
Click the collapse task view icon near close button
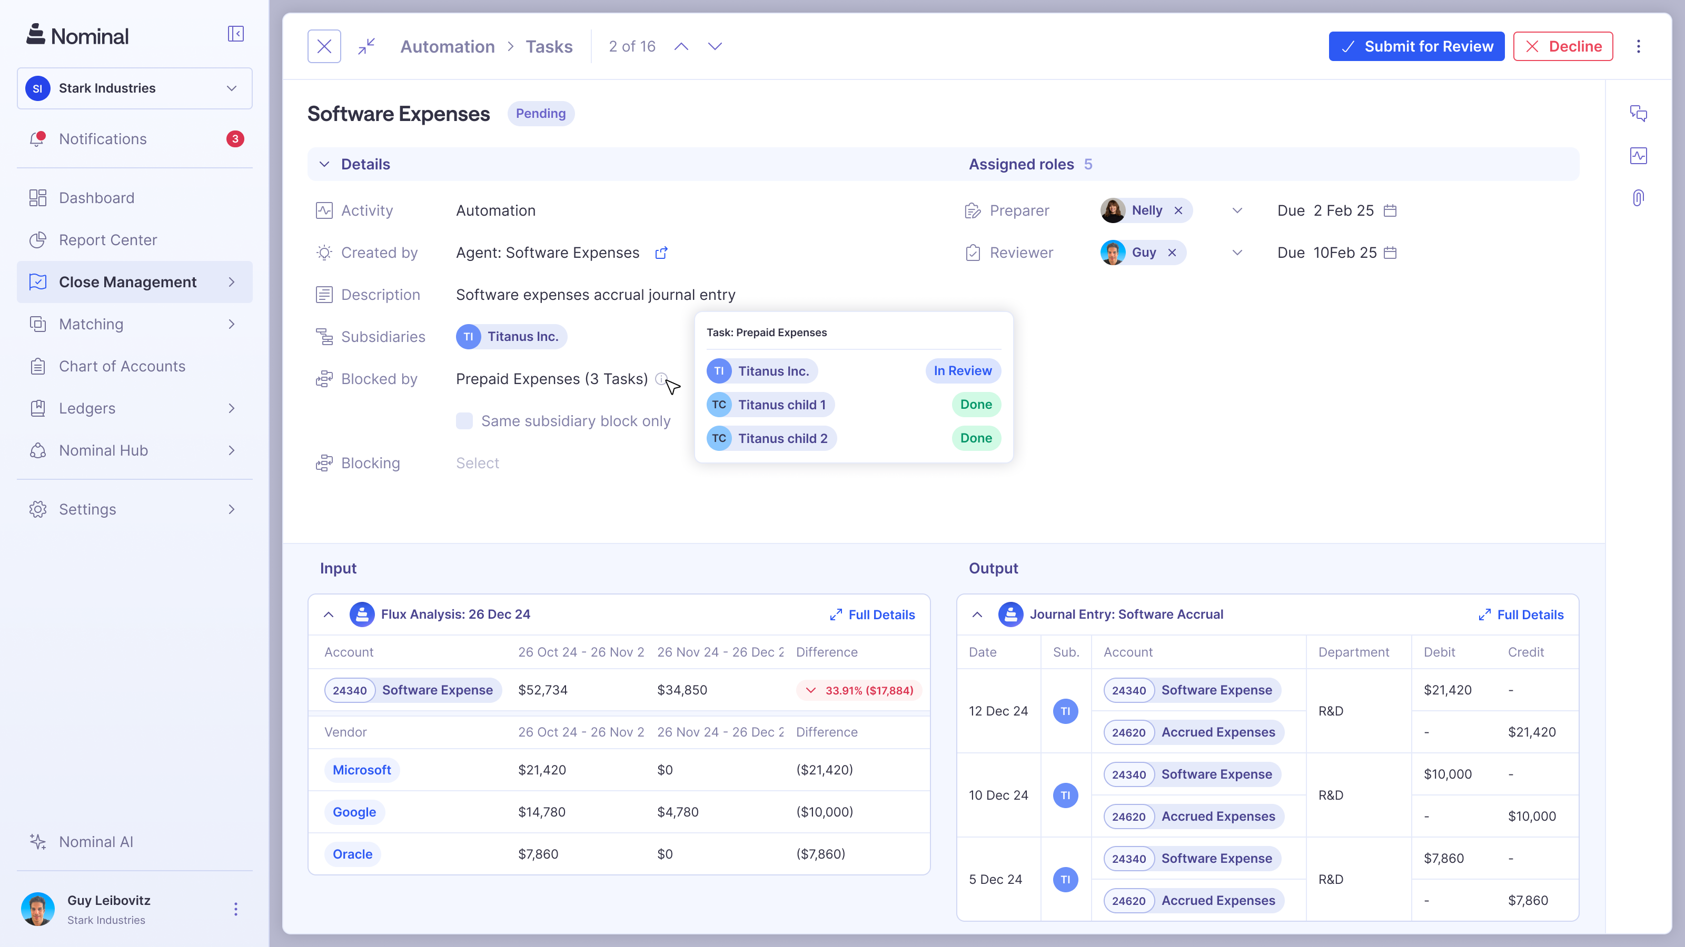[366, 46]
